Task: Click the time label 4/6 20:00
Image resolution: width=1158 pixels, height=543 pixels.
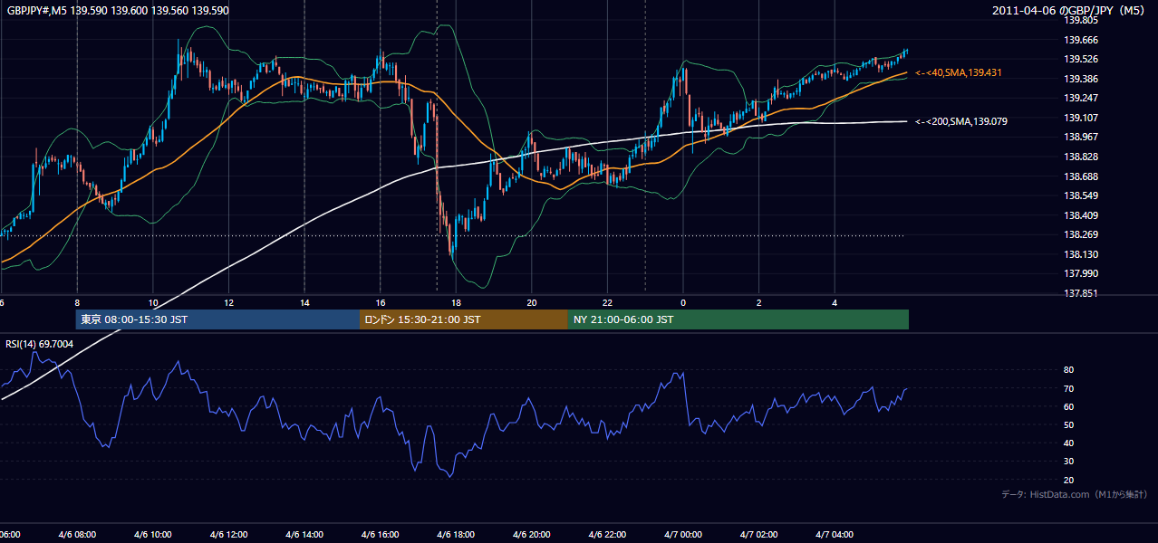Action: pyautogui.click(x=532, y=535)
